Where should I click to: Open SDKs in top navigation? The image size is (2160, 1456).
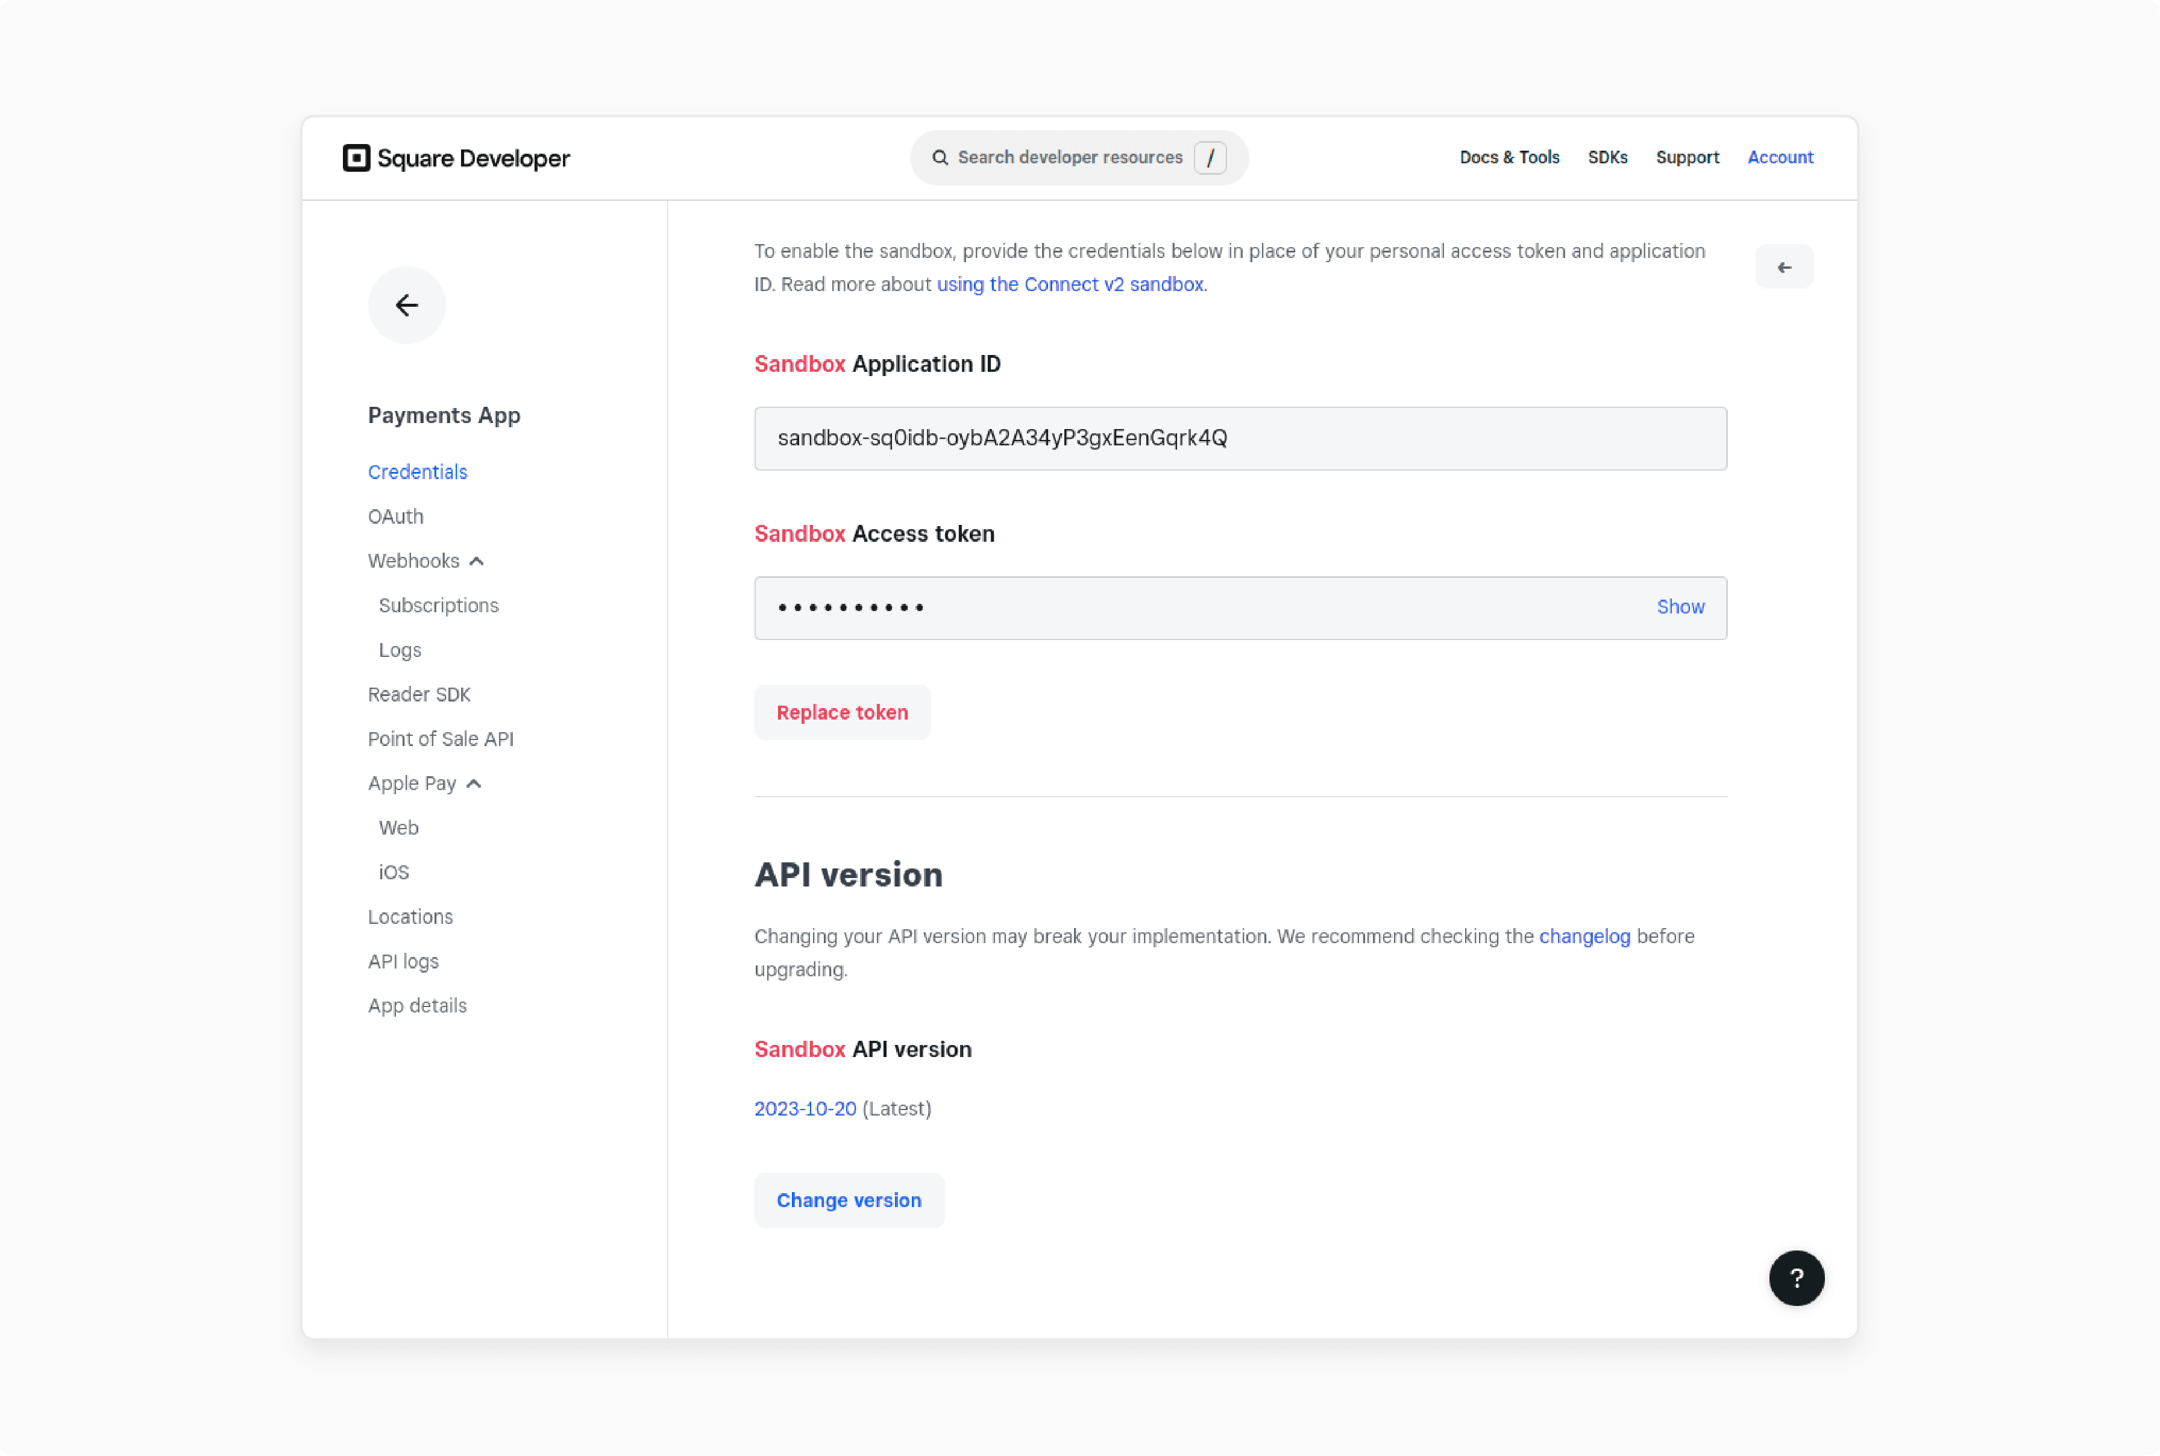(x=1607, y=158)
